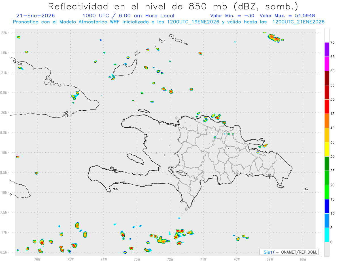Click the longitude axis label '68W'

[x=303, y=259]
